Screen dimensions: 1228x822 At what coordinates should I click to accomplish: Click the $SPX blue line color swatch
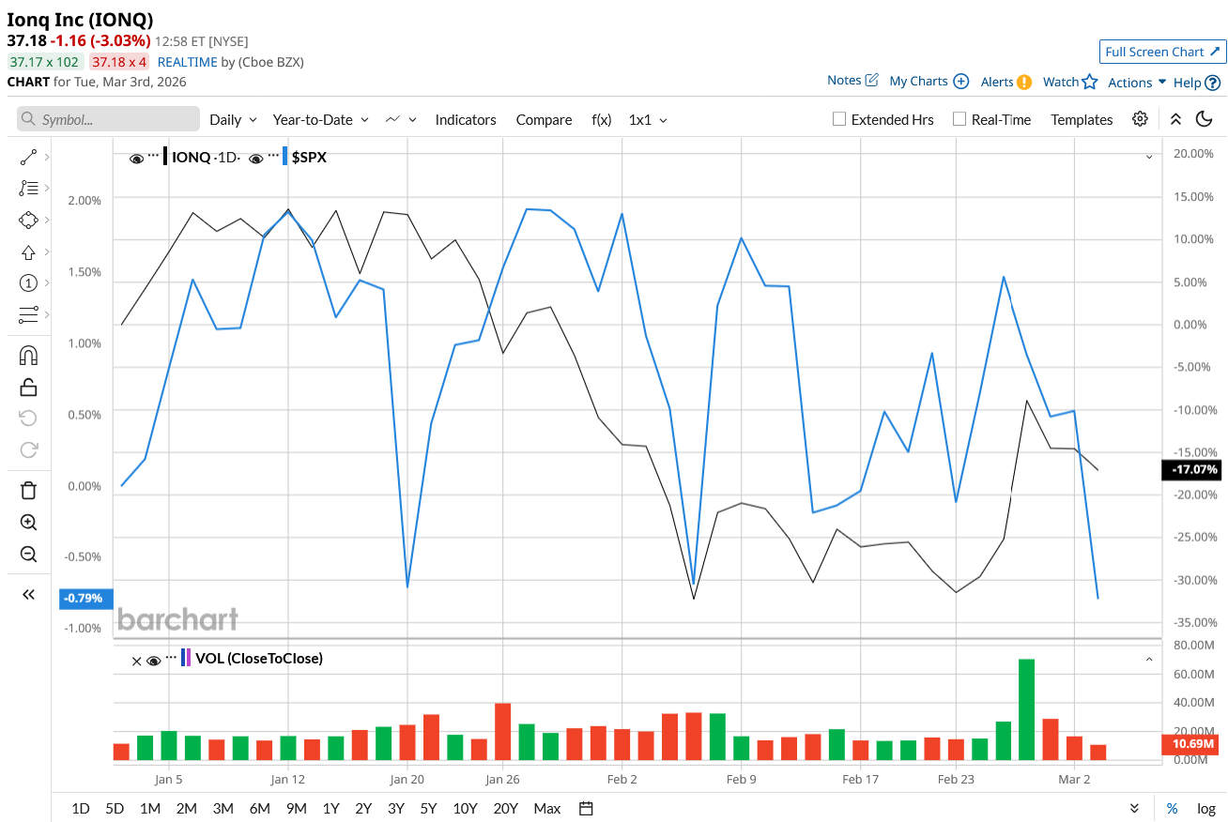pyautogui.click(x=285, y=157)
